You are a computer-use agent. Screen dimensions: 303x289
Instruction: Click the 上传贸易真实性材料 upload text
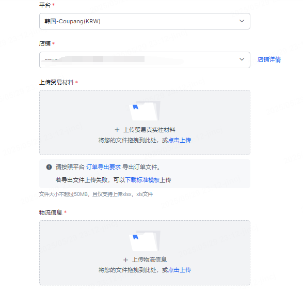pyautogui.click(x=149, y=130)
